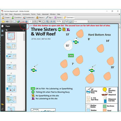
Task: Select page 5 thumbnail
Action: pos(11,79)
